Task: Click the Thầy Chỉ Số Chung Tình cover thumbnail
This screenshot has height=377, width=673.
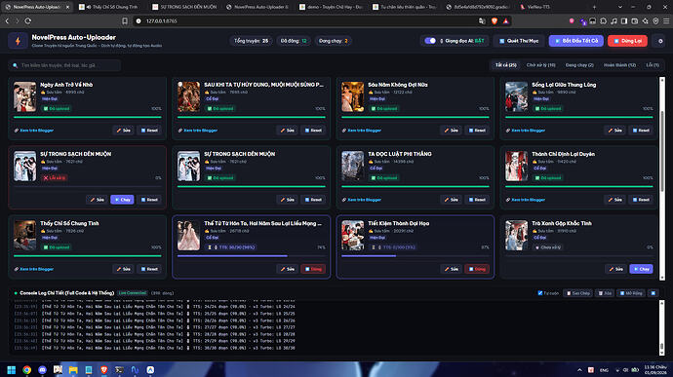Action: click(24, 236)
